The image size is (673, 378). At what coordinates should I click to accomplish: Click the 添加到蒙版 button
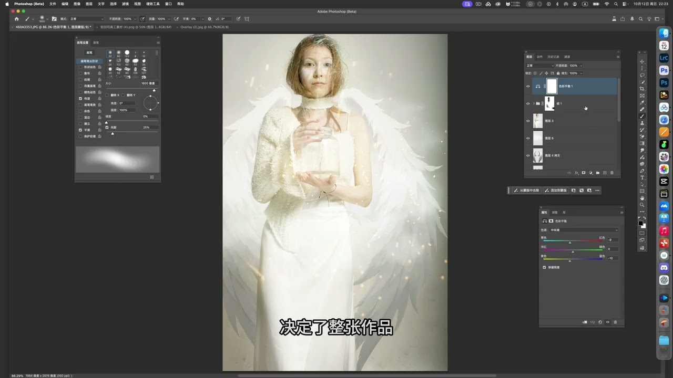point(556,190)
